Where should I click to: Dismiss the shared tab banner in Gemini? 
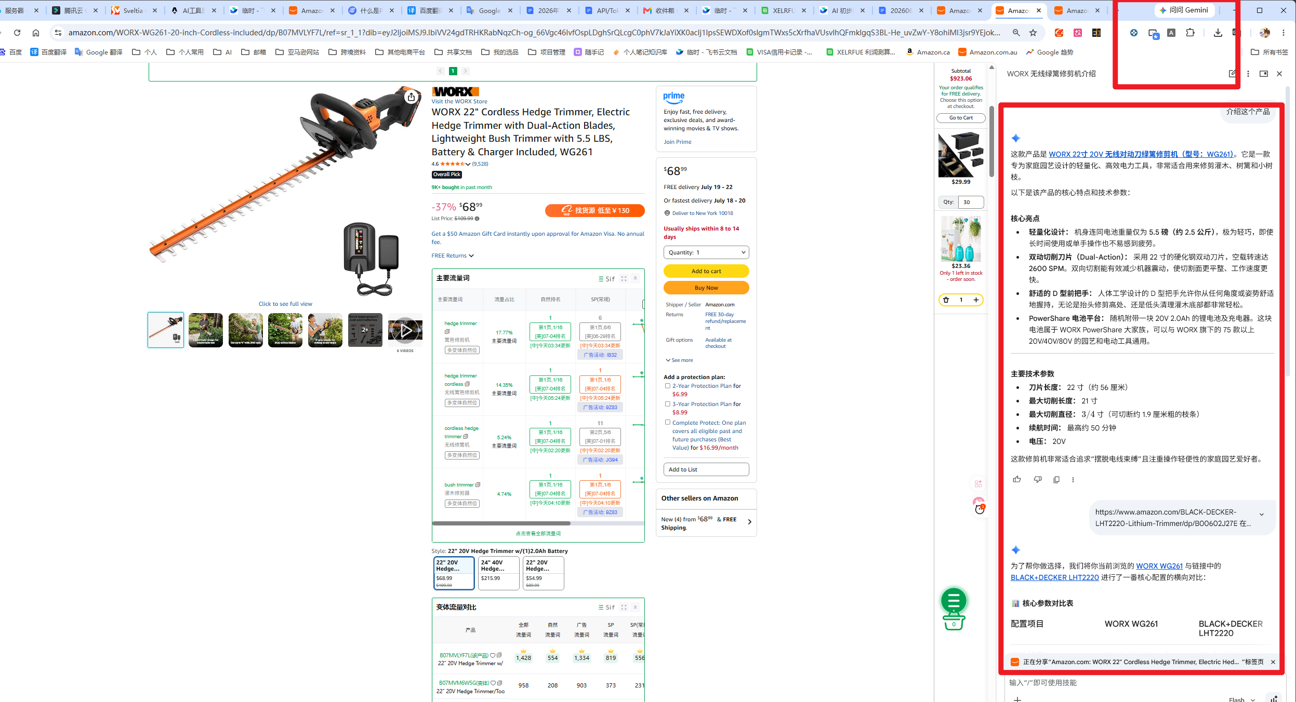pos(1273,662)
